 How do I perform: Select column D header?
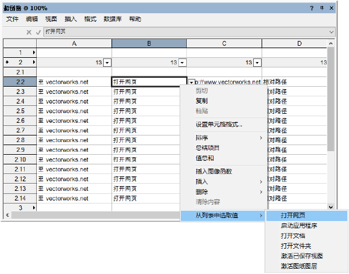(x=295, y=43)
